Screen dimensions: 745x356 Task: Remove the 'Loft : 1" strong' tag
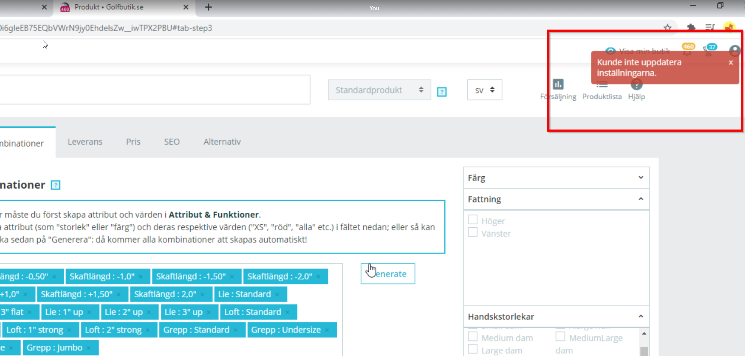point(69,330)
